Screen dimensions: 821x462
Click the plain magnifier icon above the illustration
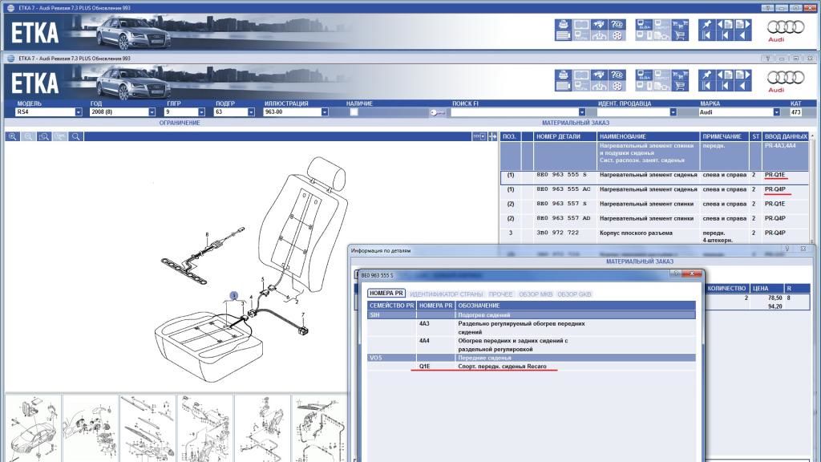click(76, 136)
